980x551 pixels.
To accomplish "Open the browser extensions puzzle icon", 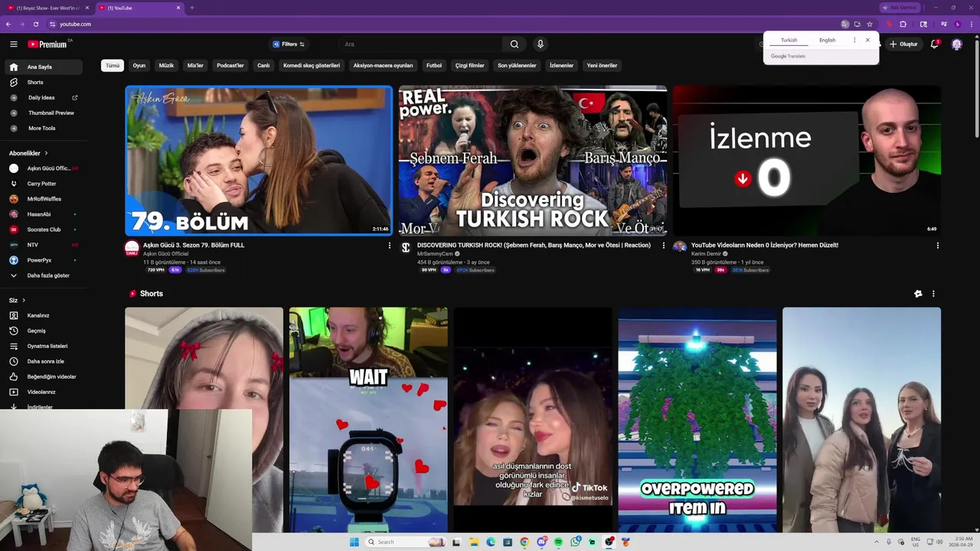I will point(903,24).
